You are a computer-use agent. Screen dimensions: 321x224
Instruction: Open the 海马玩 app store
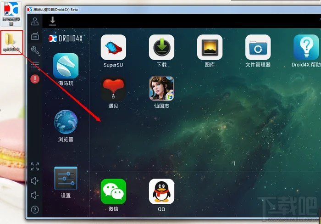[66, 66]
